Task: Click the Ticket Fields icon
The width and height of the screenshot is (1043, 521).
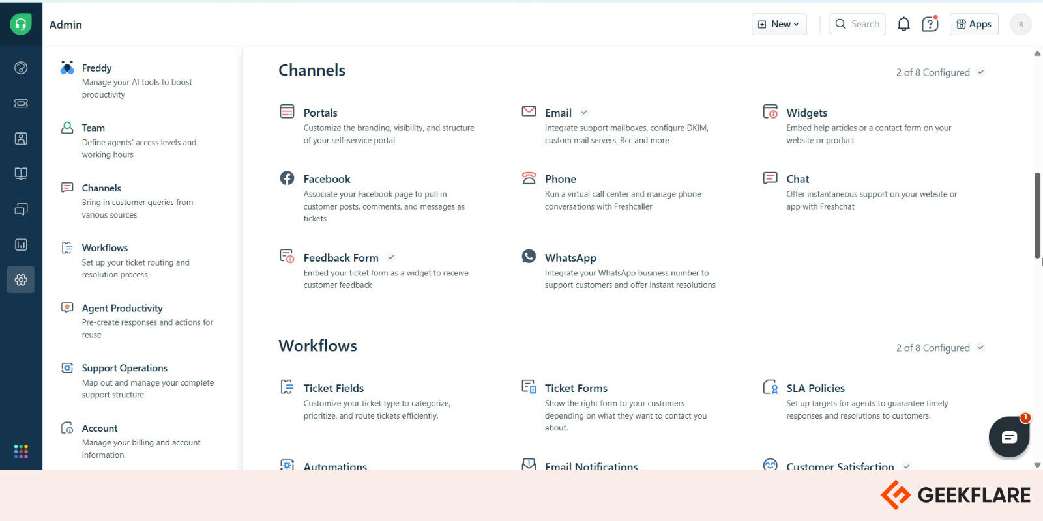Action: click(x=287, y=387)
